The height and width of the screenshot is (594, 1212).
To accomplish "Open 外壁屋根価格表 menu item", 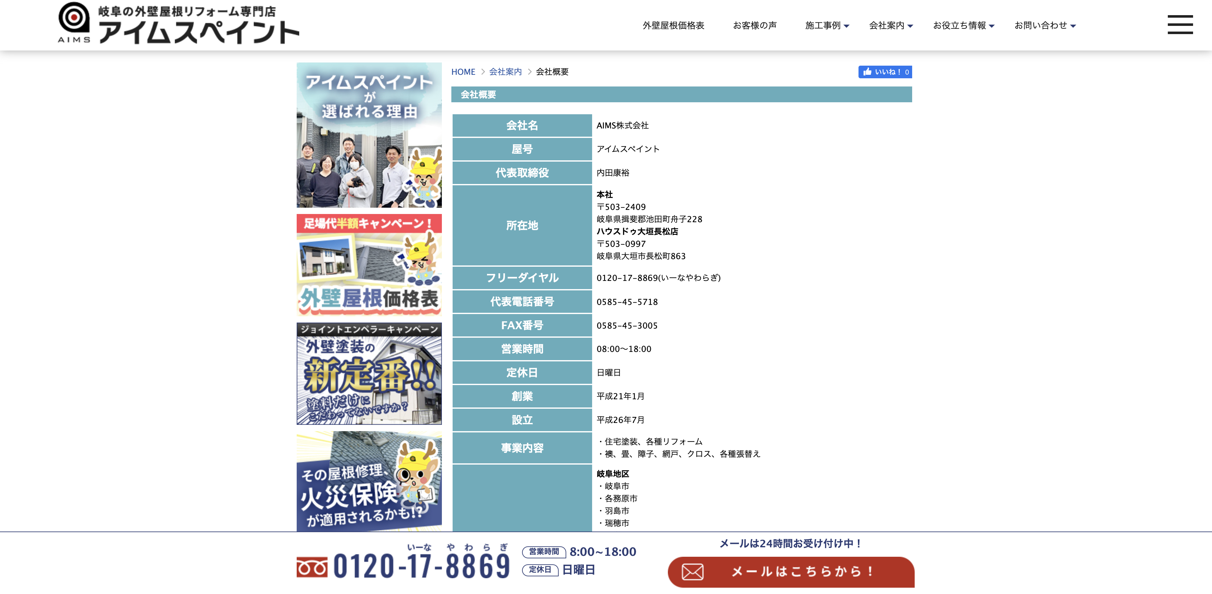I will 673,25.
